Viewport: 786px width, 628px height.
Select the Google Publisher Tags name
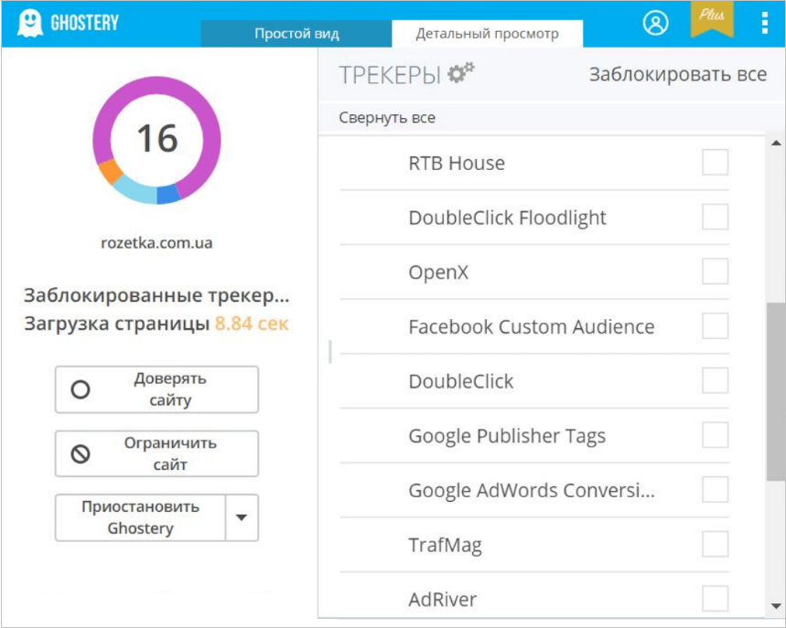click(507, 436)
